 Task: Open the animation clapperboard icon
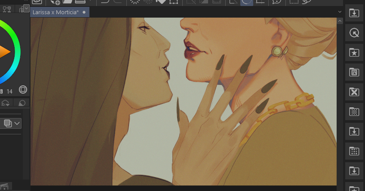pyautogui.click(x=4, y=187)
